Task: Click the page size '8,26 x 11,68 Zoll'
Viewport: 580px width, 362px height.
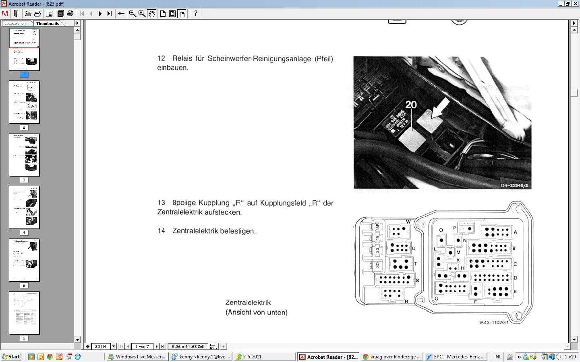Action: coord(188,346)
